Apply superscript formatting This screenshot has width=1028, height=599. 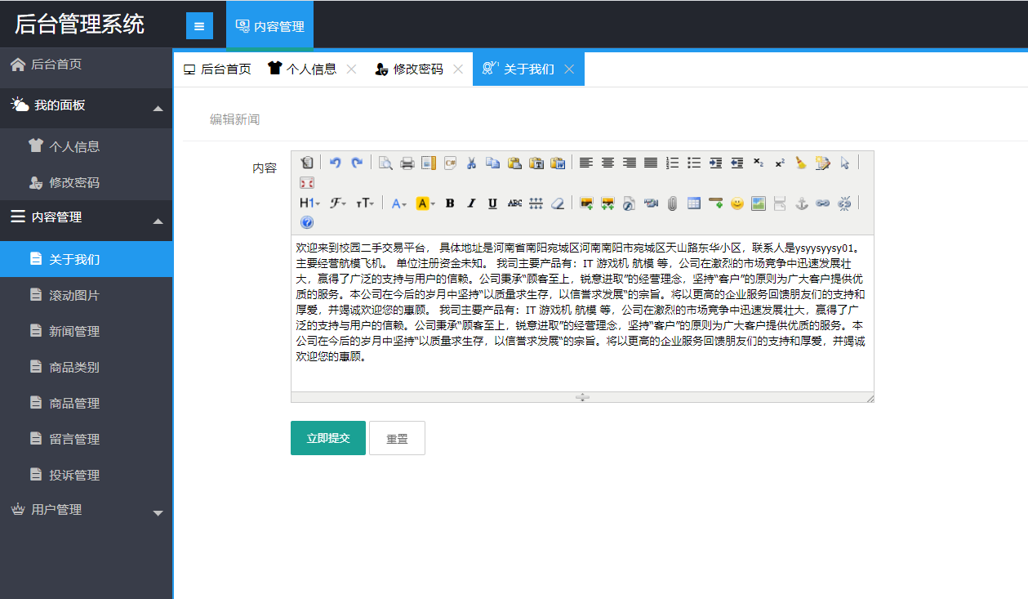(780, 163)
